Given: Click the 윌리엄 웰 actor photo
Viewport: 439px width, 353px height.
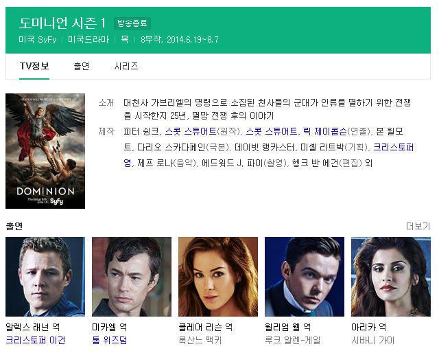Looking at the screenshot, I should (305, 277).
